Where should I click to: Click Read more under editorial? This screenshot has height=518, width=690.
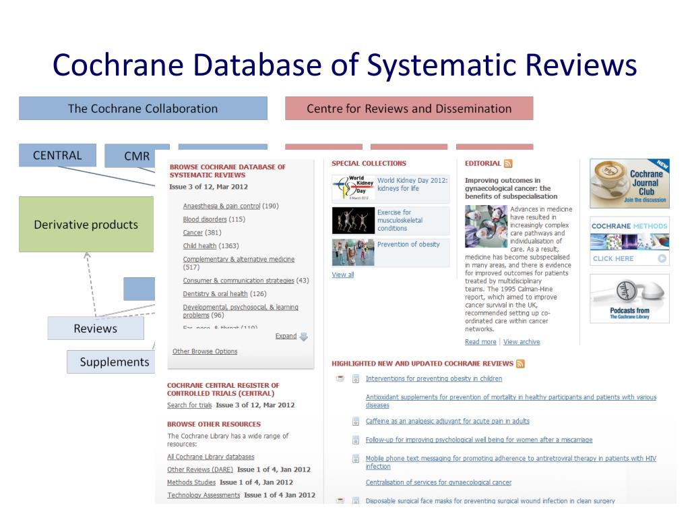[480, 342]
